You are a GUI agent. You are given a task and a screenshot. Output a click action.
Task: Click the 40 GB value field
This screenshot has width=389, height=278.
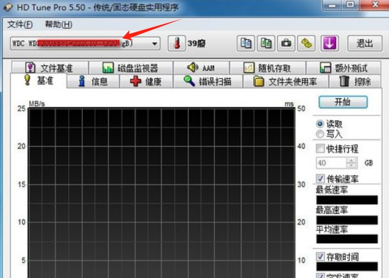(x=332, y=163)
